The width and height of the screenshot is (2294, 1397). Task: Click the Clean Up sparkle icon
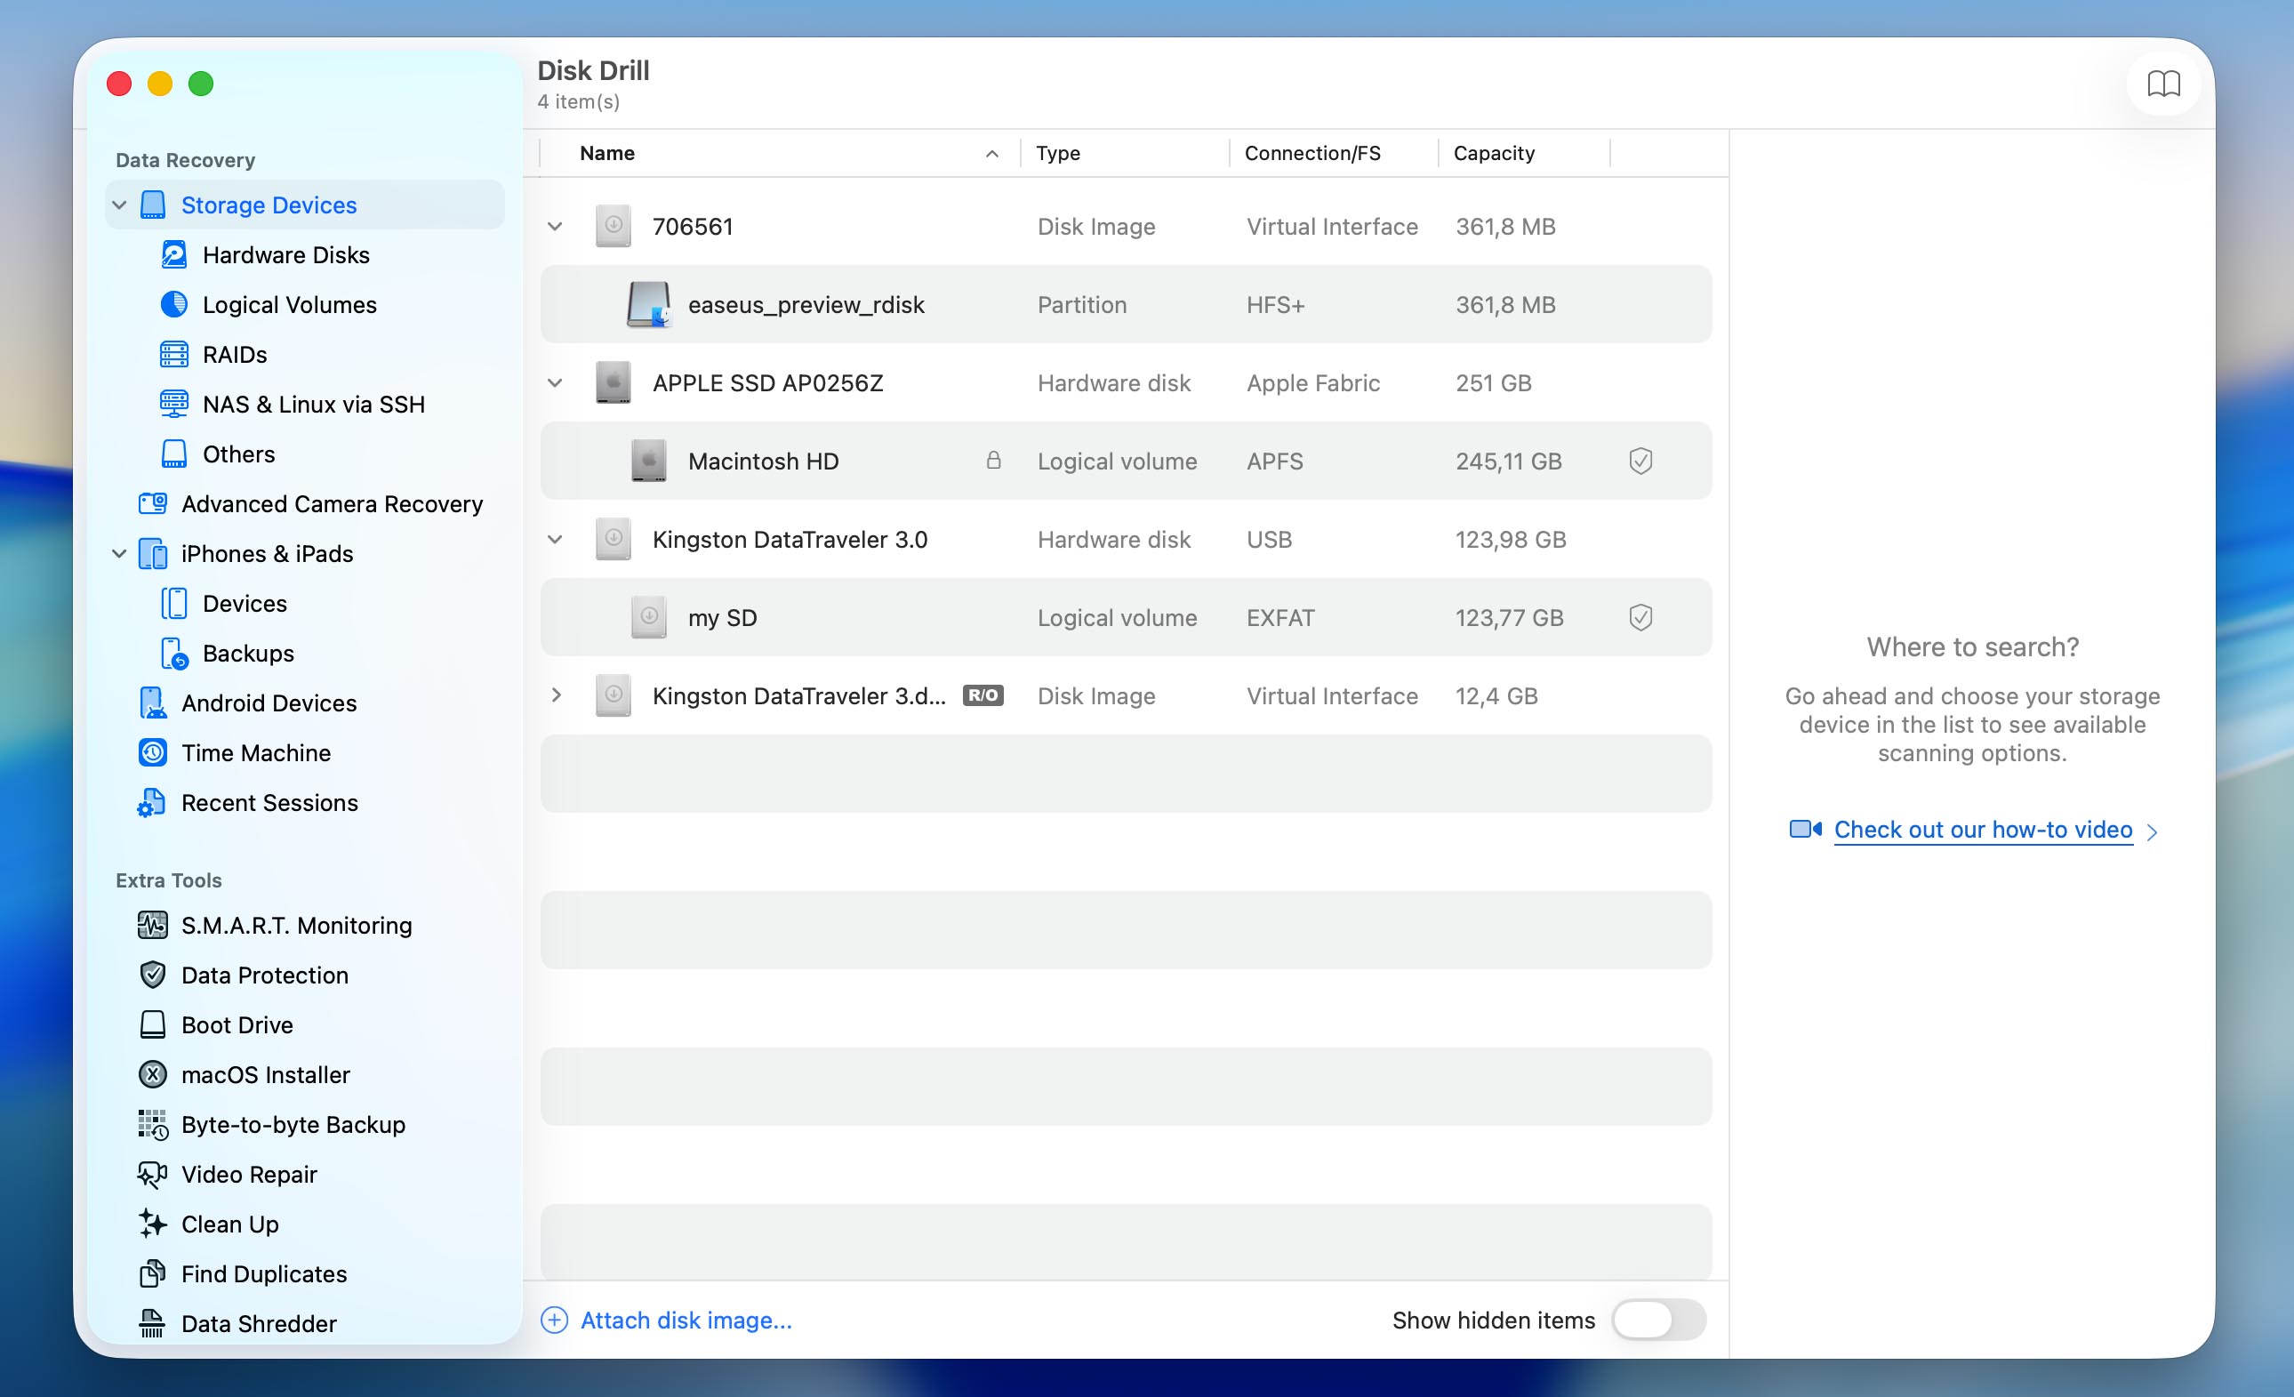(x=153, y=1224)
